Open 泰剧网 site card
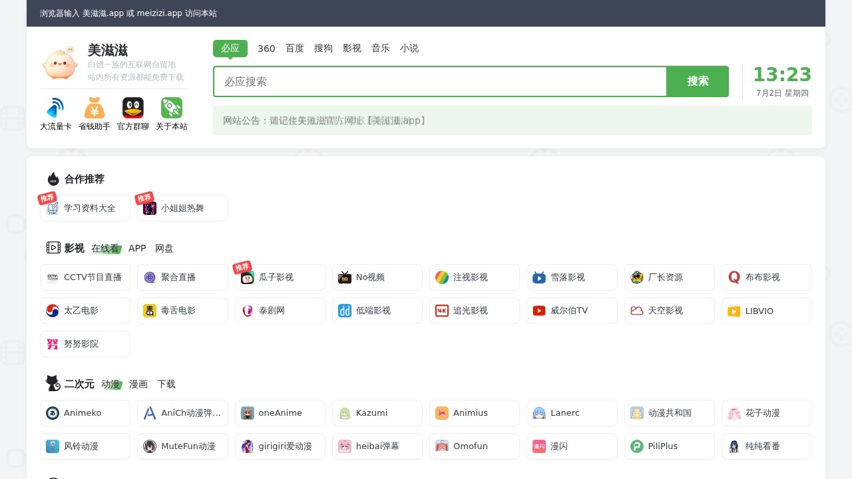 pos(280,311)
